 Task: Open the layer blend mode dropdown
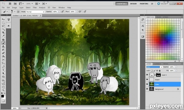point(154,67)
